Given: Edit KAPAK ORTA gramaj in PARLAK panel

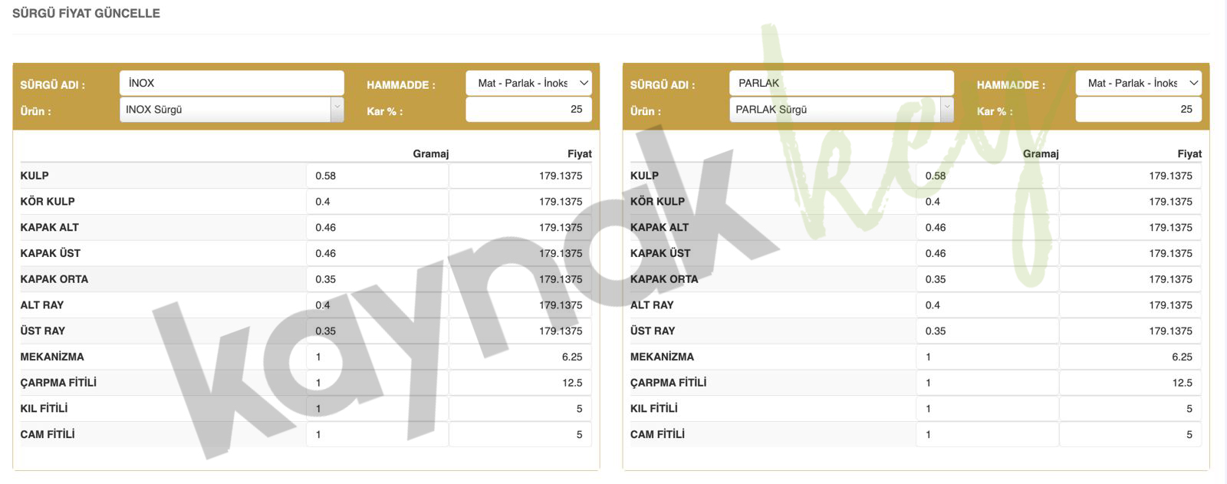Looking at the screenshot, I should coord(987,279).
